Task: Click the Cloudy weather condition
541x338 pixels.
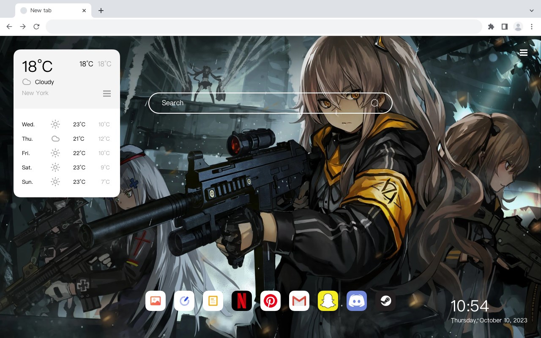Action: (x=44, y=82)
